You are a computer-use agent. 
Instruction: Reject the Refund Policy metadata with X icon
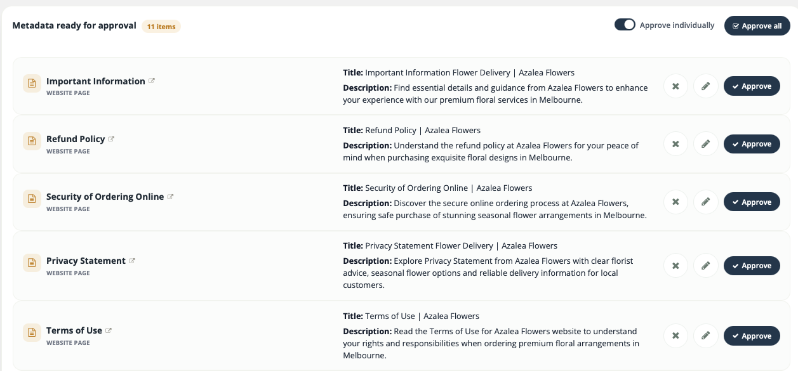(x=675, y=144)
